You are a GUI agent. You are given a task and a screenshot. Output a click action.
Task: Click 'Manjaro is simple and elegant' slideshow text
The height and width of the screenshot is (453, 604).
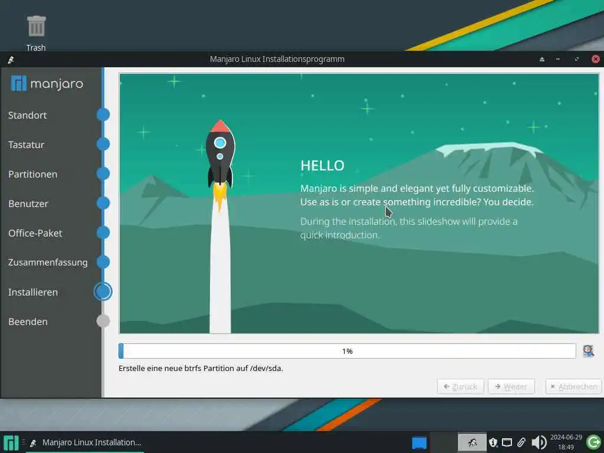point(417,195)
